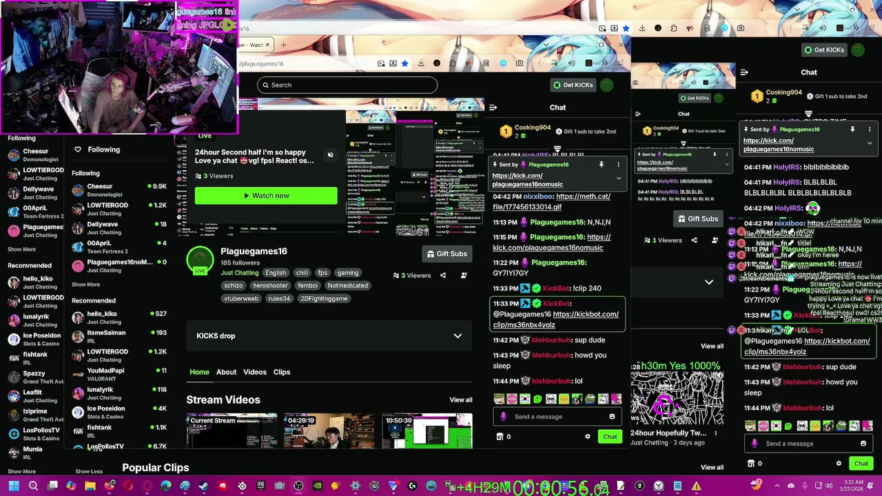Viewport: 882px width, 496px height.
Task: Open Steam from the taskbar
Action: [203, 486]
